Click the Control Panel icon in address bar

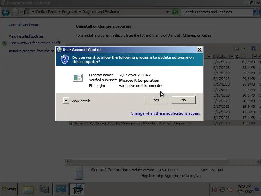coord(27,12)
